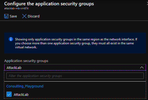
Task: Click the info message about same region
Action: [x=76, y=43]
